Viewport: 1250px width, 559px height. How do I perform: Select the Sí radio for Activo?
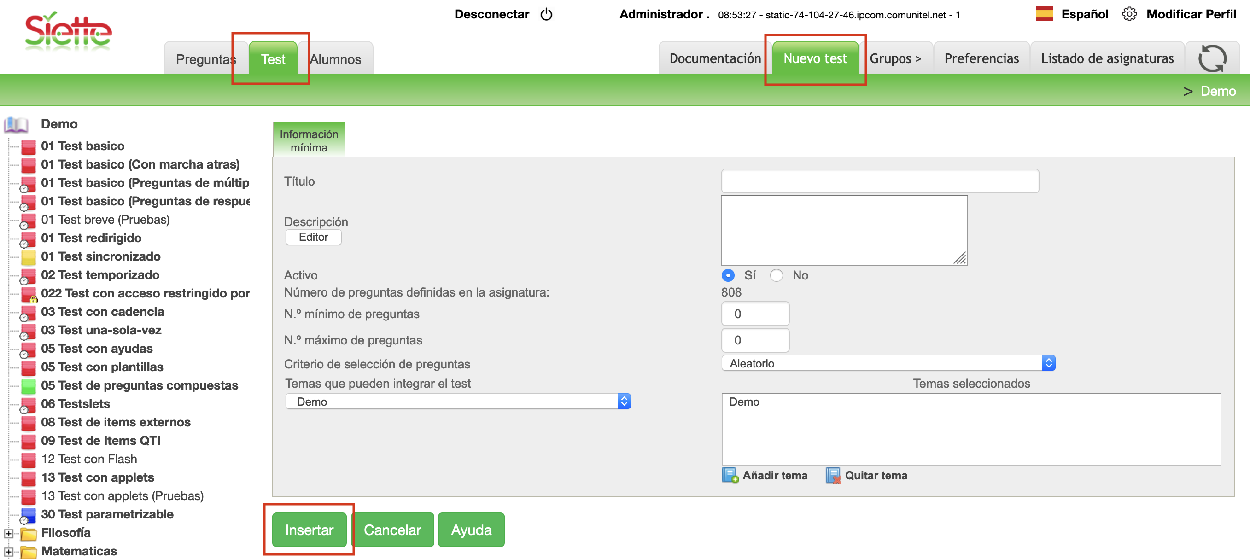[x=727, y=275]
